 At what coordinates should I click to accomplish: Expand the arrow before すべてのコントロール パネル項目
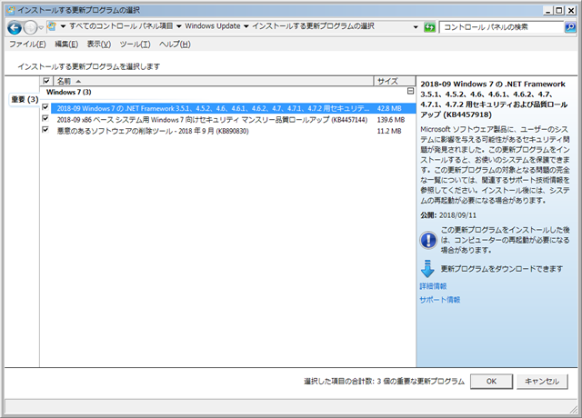(63, 26)
